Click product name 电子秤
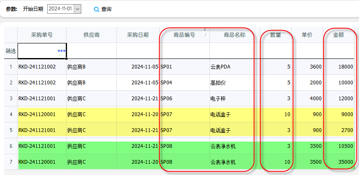Viewport: 359px width, 175px height. click(x=218, y=99)
